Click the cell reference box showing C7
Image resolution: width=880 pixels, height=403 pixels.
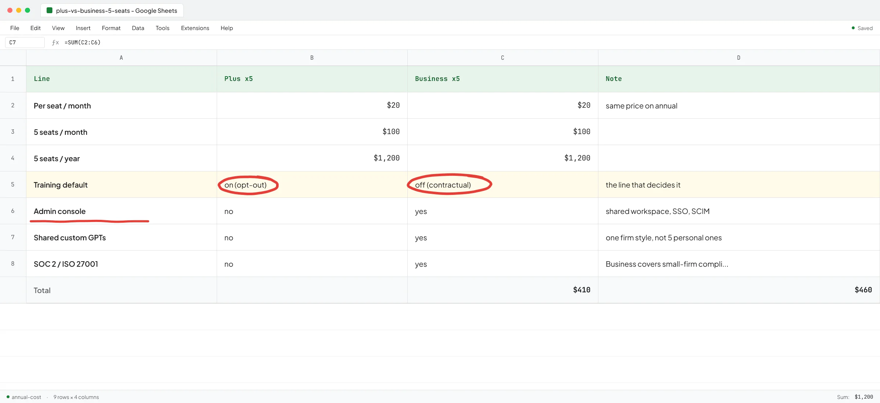click(x=25, y=42)
